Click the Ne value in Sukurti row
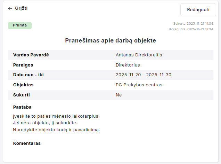 (118, 95)
